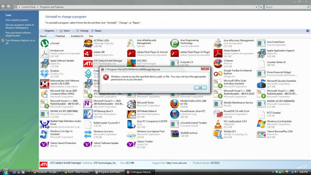Select the Apple Software Update entry
Viewport: 311px width, 175px height.
click(x=61, y=63)
